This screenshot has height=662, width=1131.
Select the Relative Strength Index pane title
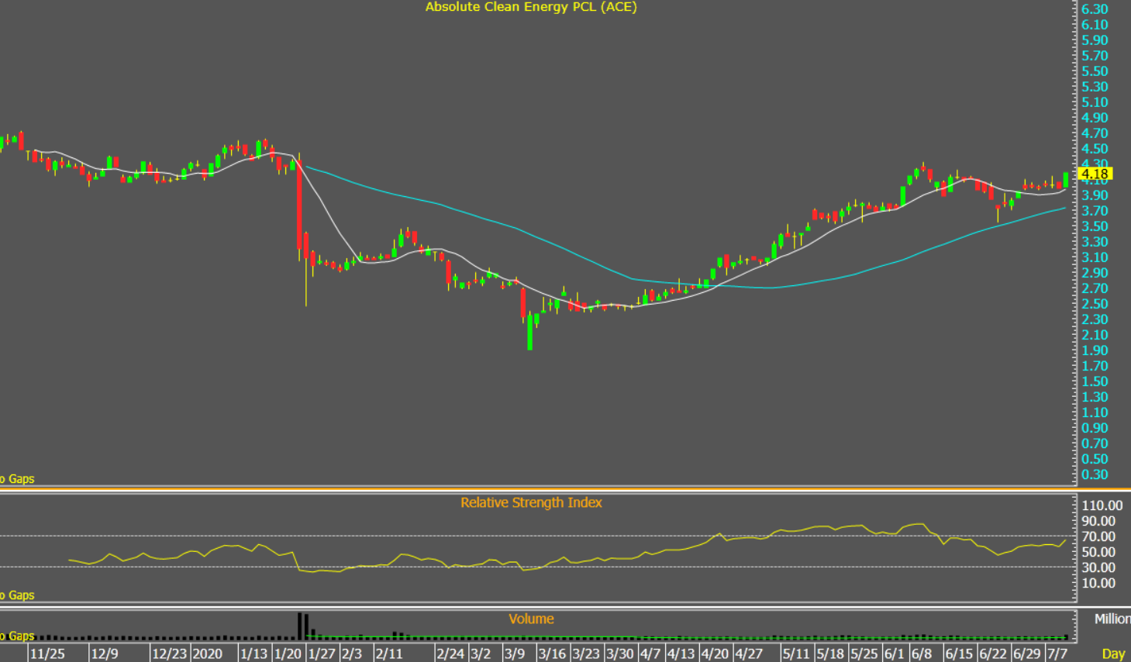click(x=531, y=502)
